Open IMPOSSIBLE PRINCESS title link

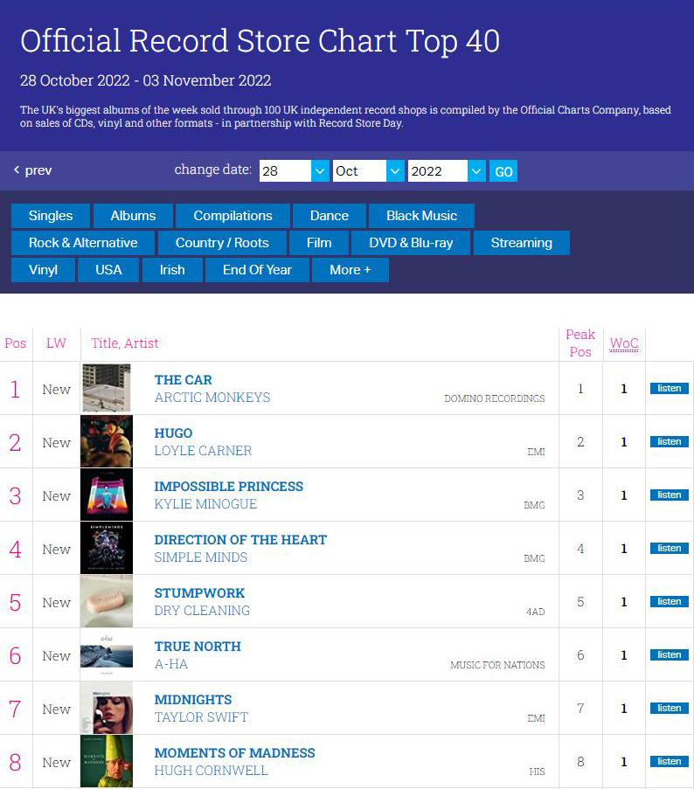pyautogui.click(x=229, y=487)
